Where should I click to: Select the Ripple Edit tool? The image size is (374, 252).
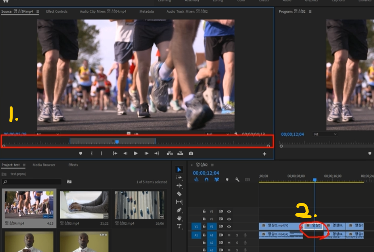179,185
